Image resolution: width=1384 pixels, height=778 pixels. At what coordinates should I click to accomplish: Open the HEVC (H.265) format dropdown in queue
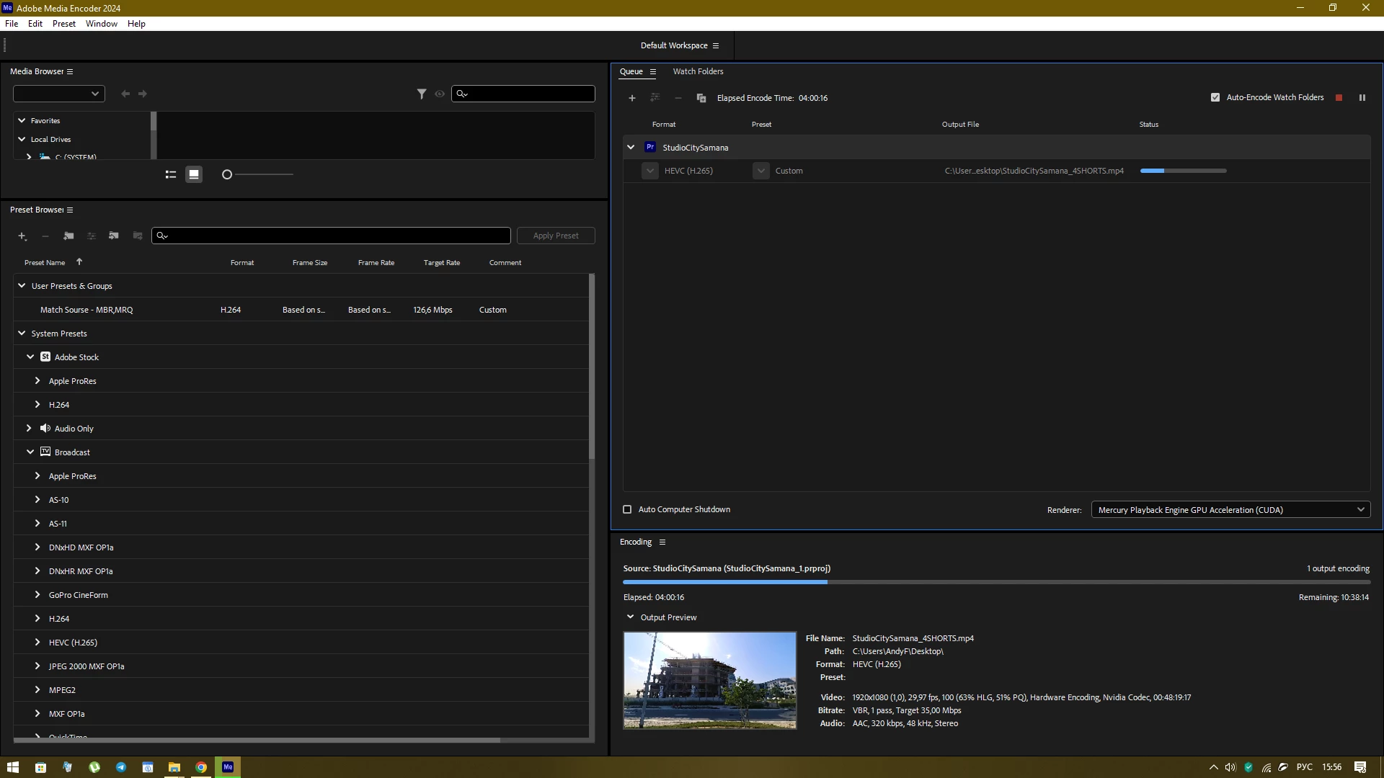pos(650,171)
